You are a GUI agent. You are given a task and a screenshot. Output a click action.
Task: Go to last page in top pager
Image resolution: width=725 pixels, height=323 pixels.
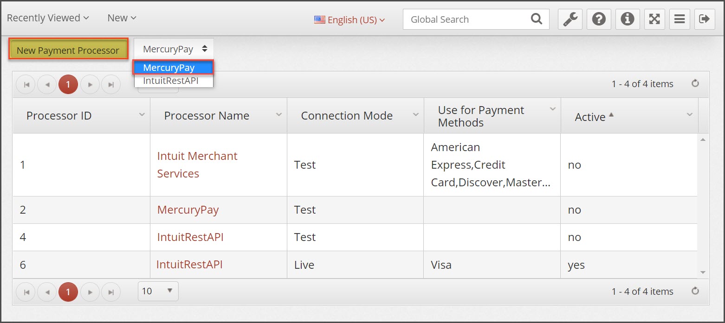[111, 85]
